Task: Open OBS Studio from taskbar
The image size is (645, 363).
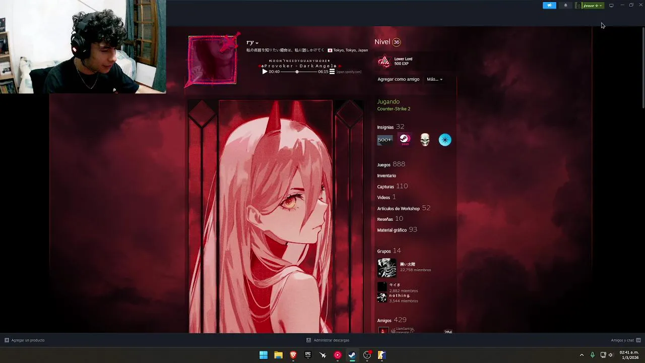Action: (x=367, y=355)
